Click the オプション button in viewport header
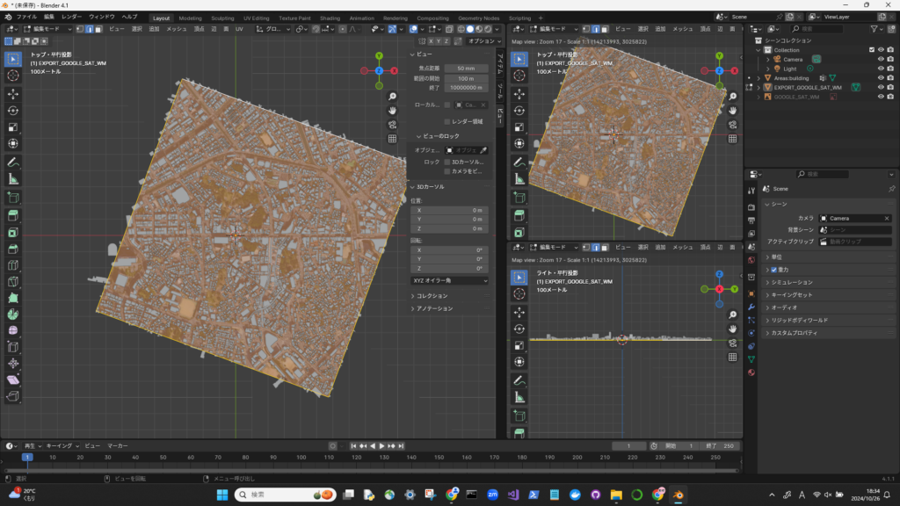 pyautogui.click(x=482, y=40)
